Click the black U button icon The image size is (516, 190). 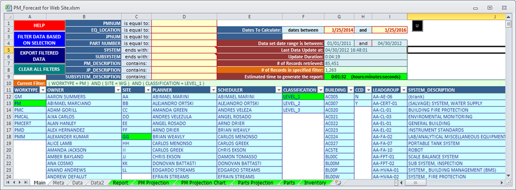click(x=417, y=26)
